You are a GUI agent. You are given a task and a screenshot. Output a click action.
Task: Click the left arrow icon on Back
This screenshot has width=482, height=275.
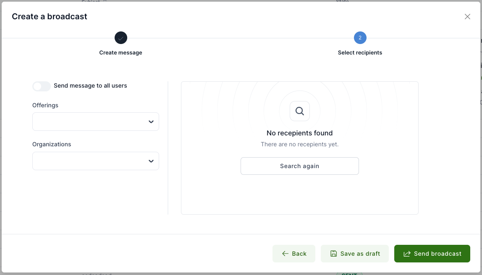(285, 254)
